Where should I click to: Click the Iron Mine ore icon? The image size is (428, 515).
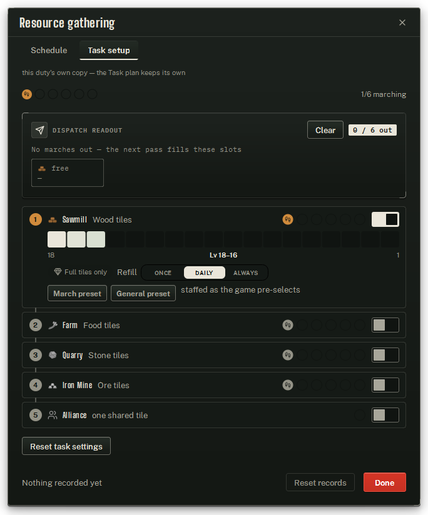(53, 386)
